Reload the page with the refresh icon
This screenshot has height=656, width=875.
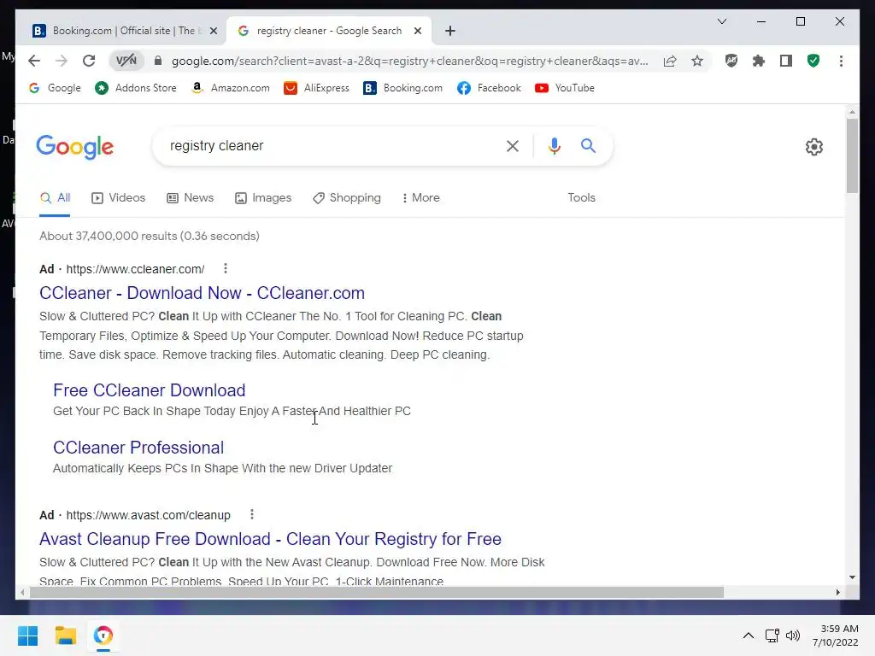pos(89,61)
